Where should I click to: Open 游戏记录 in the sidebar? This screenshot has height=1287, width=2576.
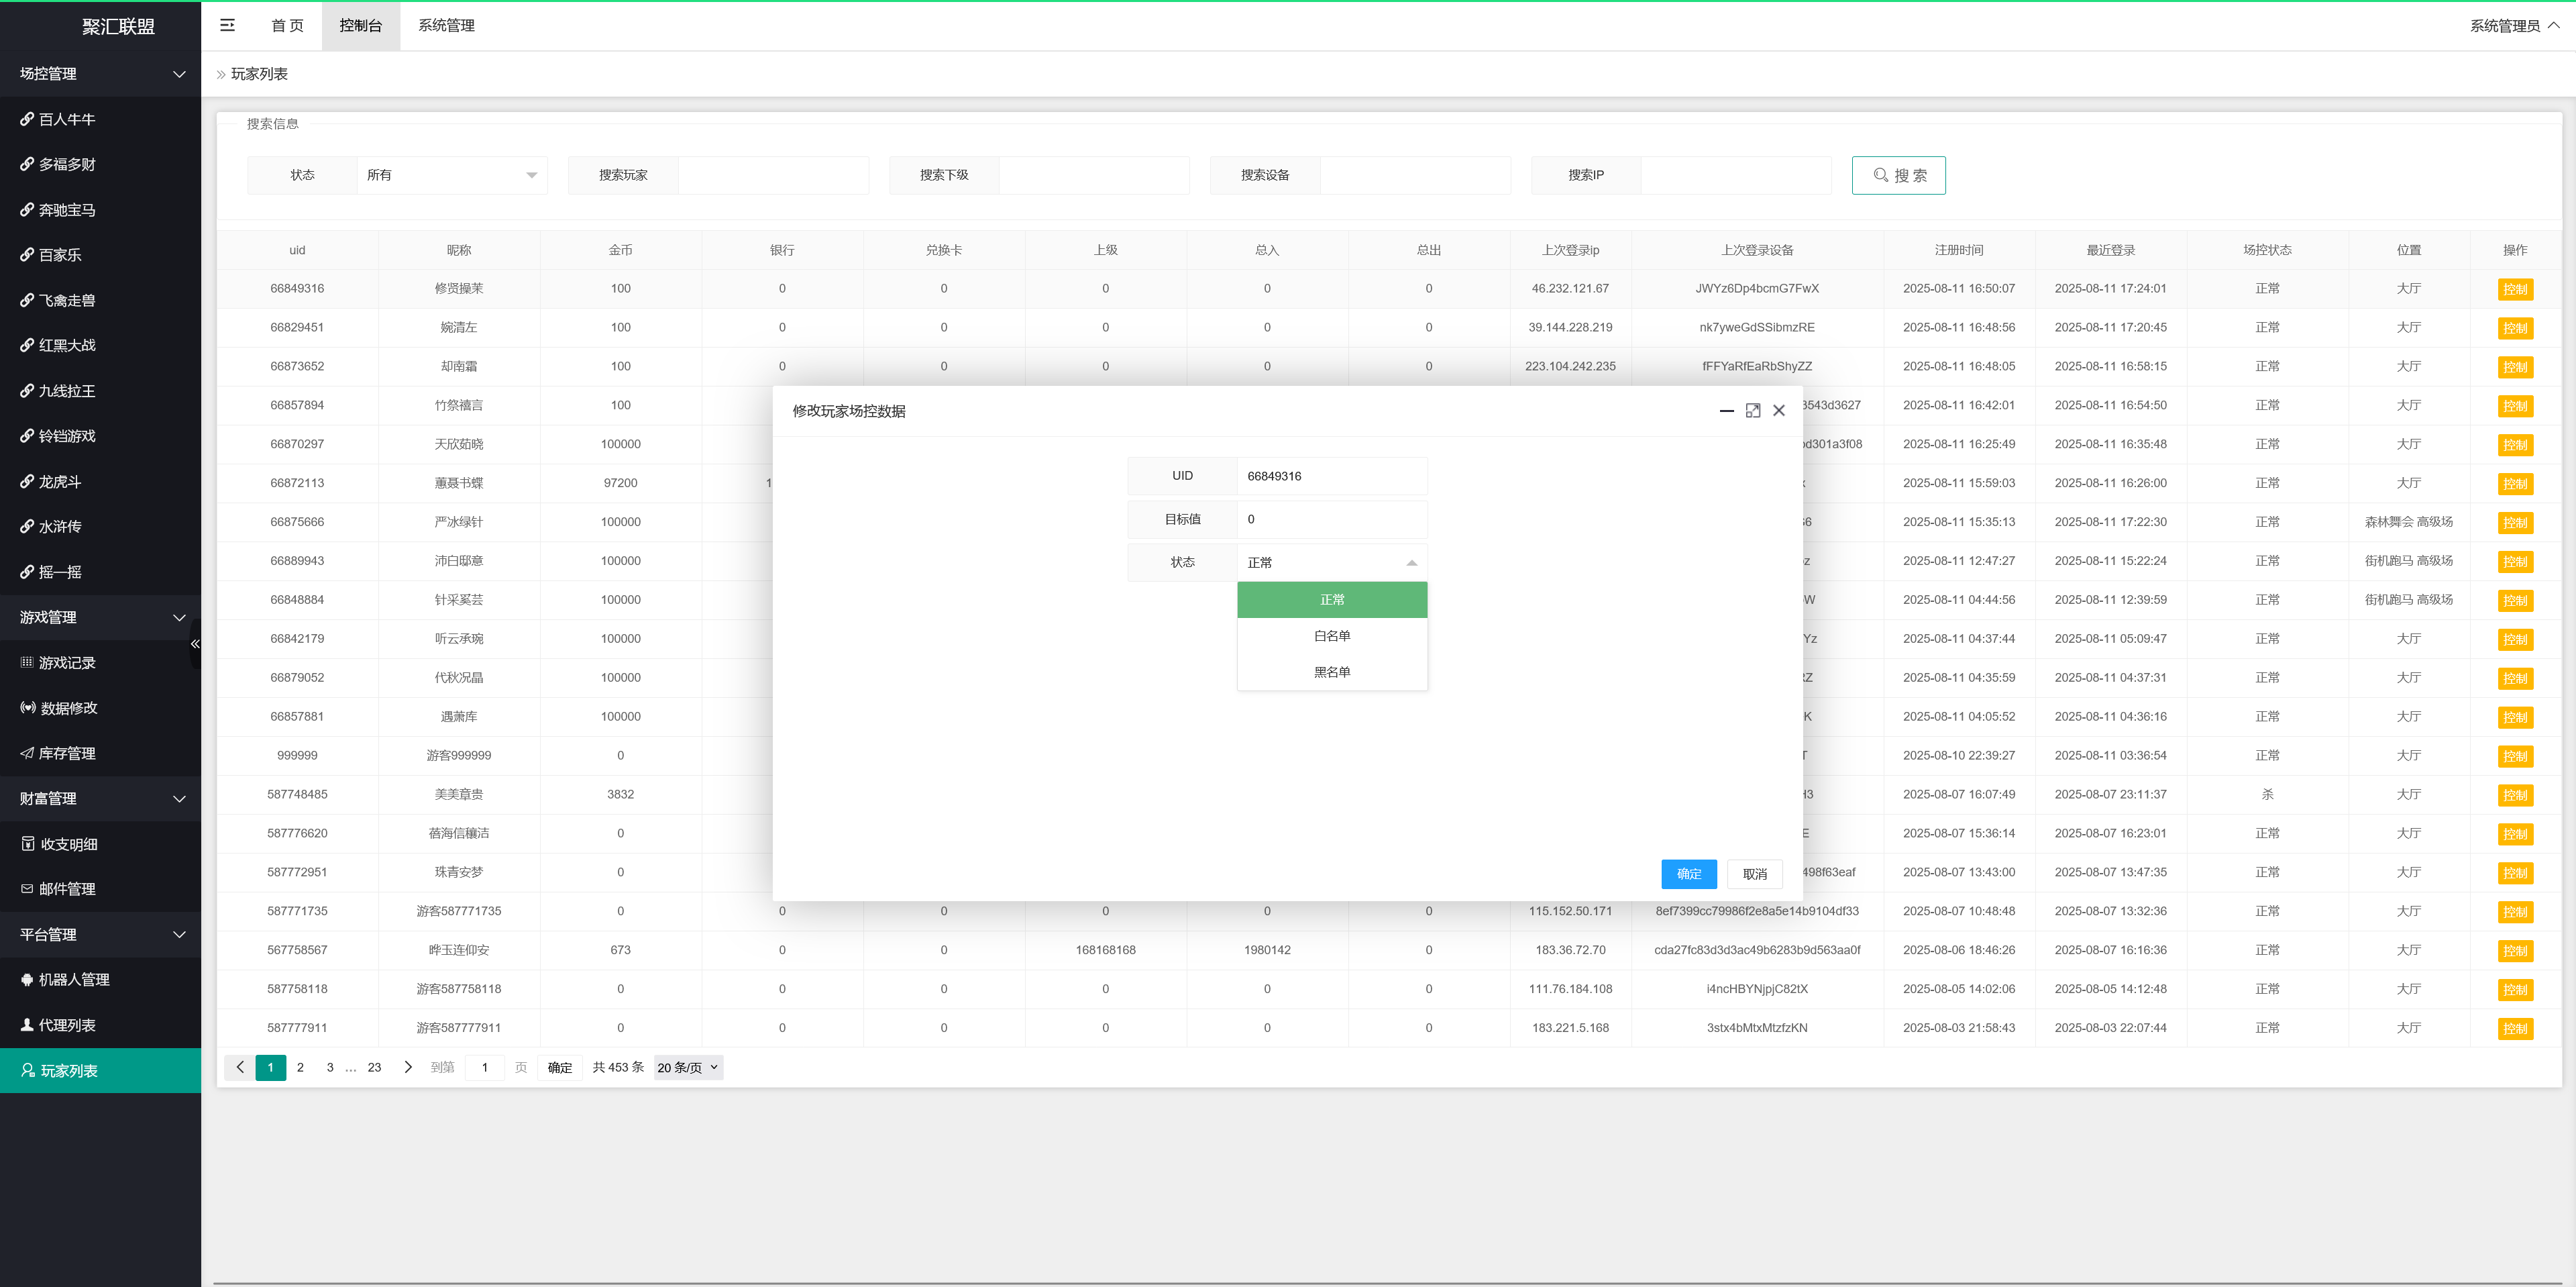[67, 663]
